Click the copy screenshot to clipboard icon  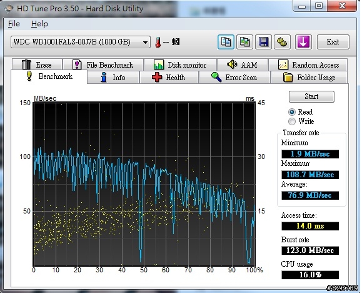(x=244, y=42)
